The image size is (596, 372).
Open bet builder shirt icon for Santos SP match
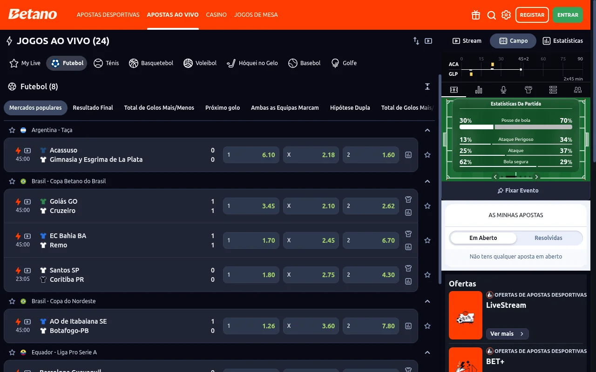tap(408, 268)
